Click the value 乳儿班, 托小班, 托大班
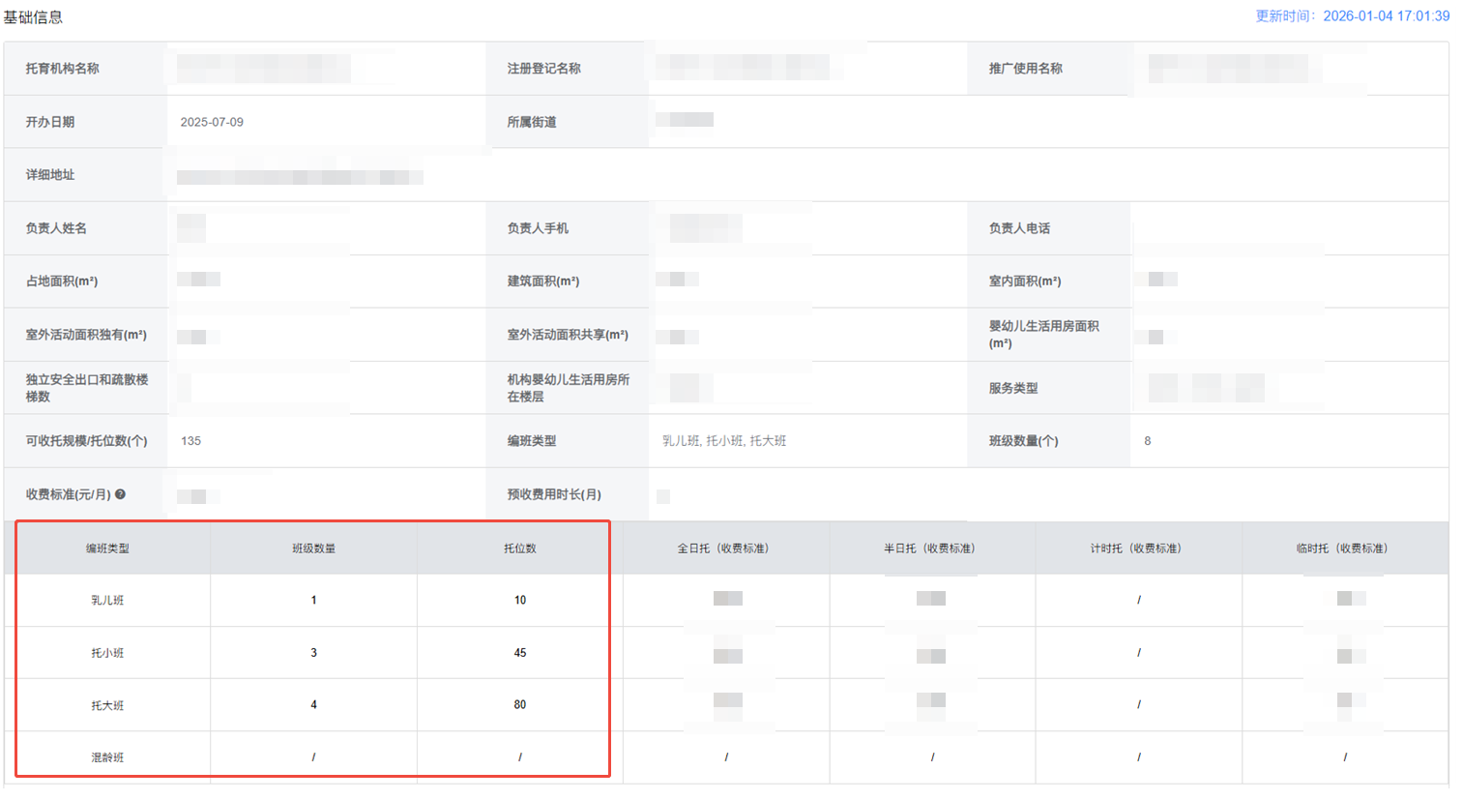 (x=723, y=441)
